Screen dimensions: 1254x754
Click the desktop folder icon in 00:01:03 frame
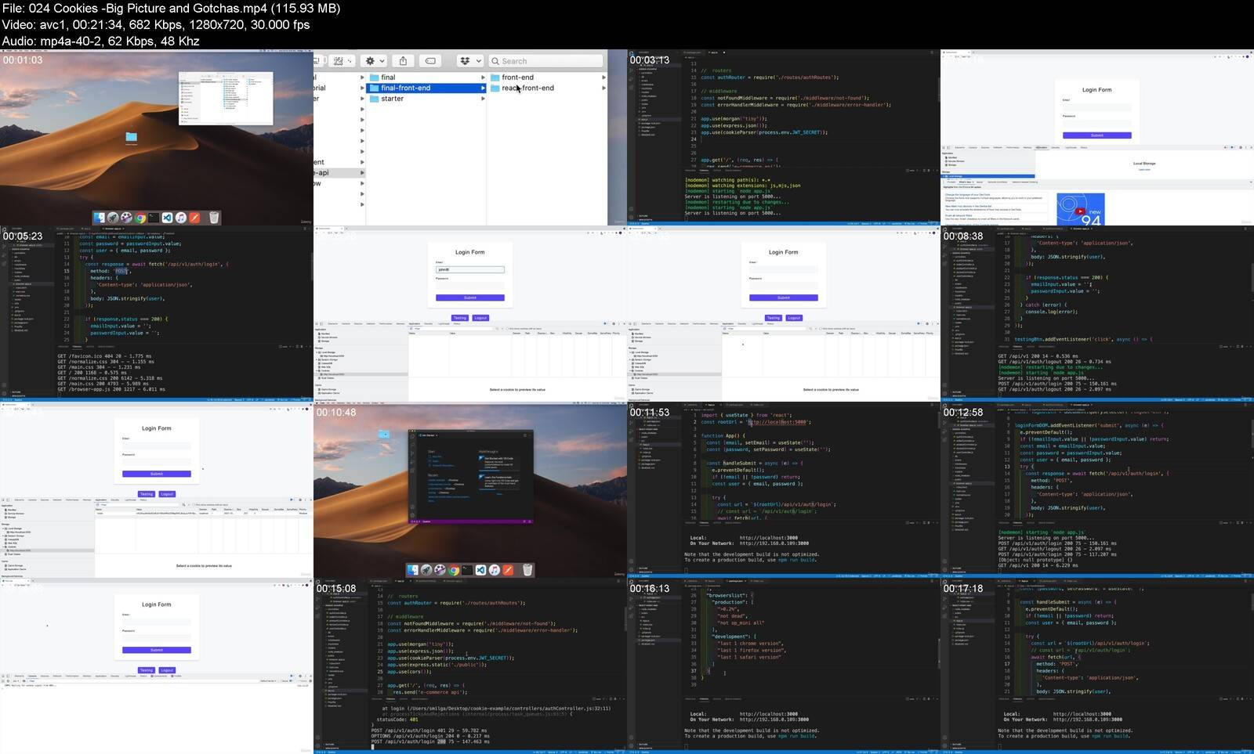tap(131, 137)
